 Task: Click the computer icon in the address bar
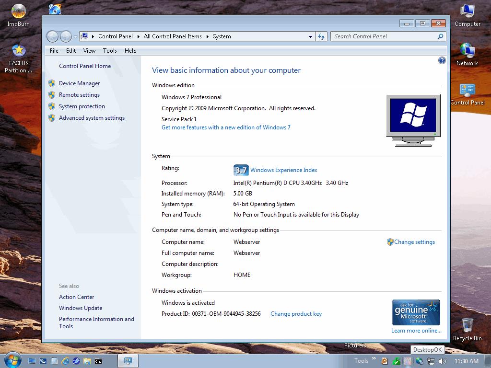(84, 36)
